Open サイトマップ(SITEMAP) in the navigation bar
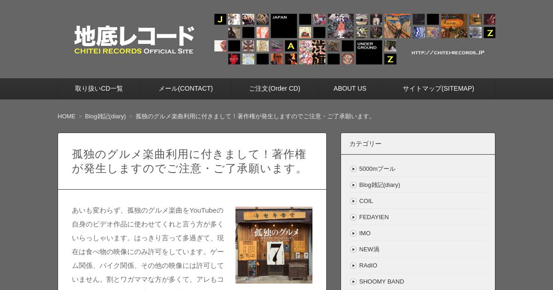This screenshot has width=553, height=290. pos(438,88)
